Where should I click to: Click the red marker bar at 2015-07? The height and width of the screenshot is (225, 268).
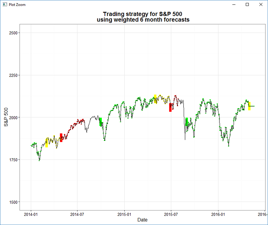coord(170,108)
